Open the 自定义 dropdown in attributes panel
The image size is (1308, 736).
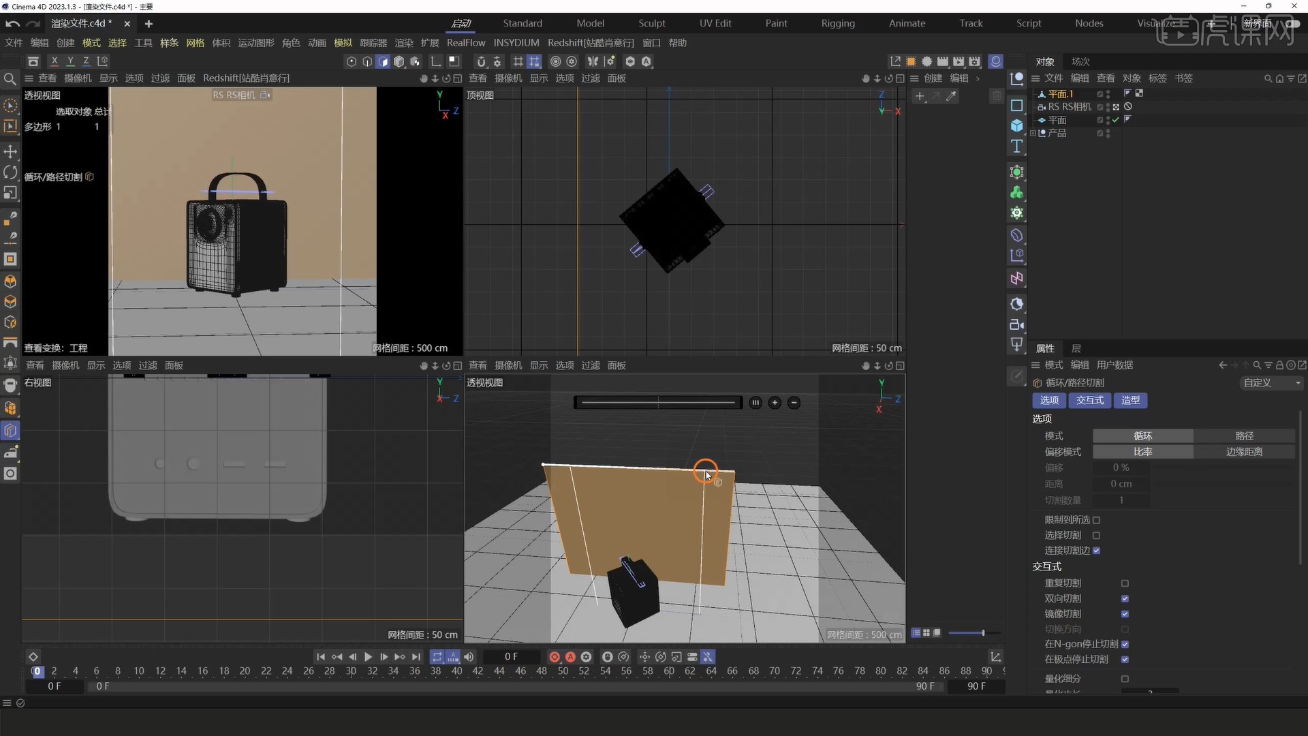1269,383
